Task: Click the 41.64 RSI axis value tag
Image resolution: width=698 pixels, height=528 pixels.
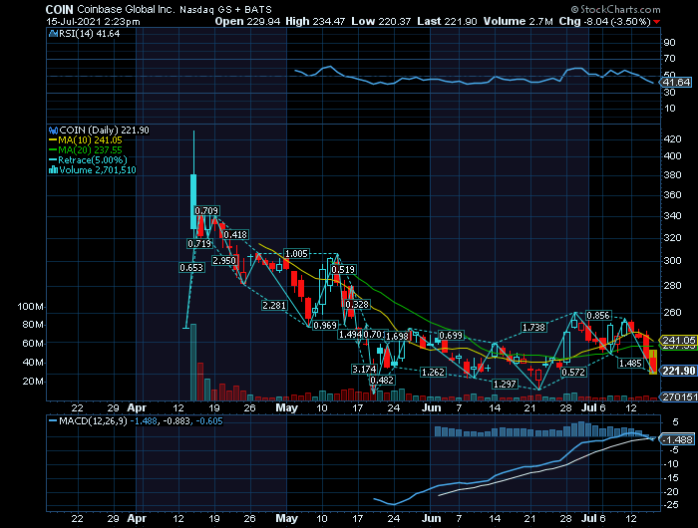Action: (676, 83)
